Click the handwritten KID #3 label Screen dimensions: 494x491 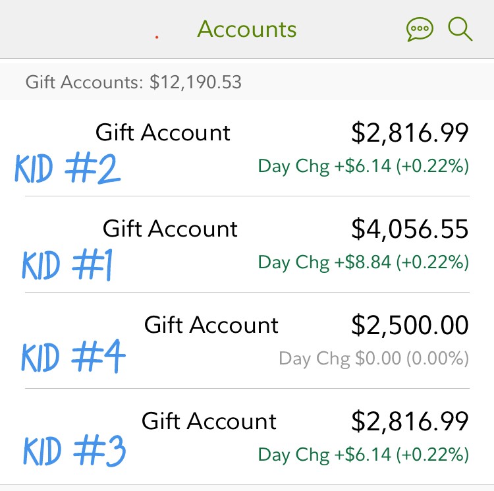point(73,451)
